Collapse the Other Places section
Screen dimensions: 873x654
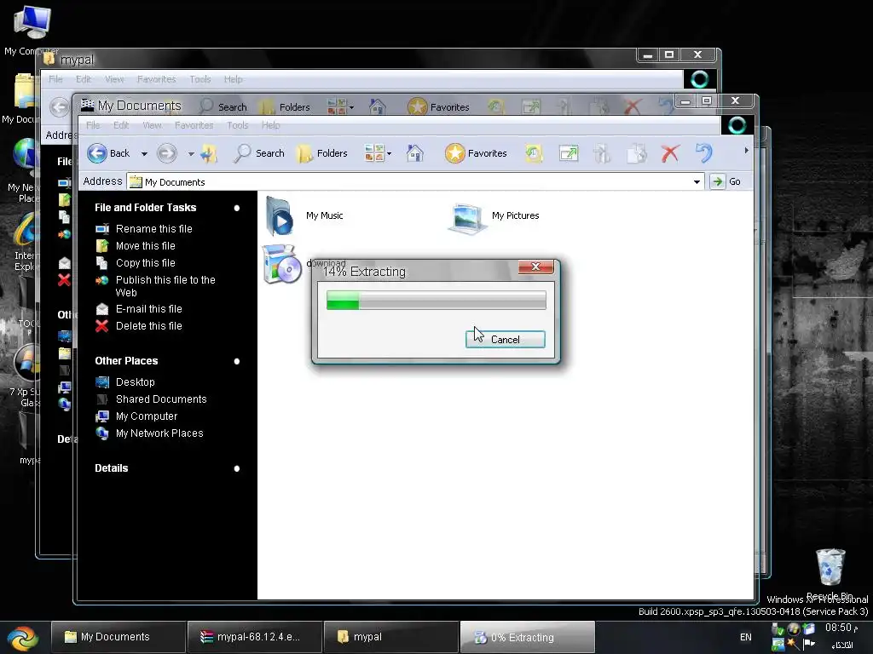pos(237,361)
